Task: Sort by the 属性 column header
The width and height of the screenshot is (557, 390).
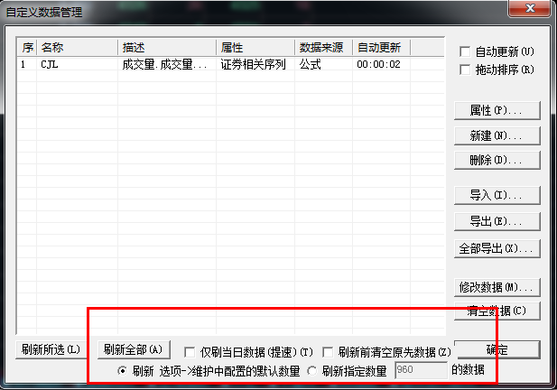Action: pos(255,48)
